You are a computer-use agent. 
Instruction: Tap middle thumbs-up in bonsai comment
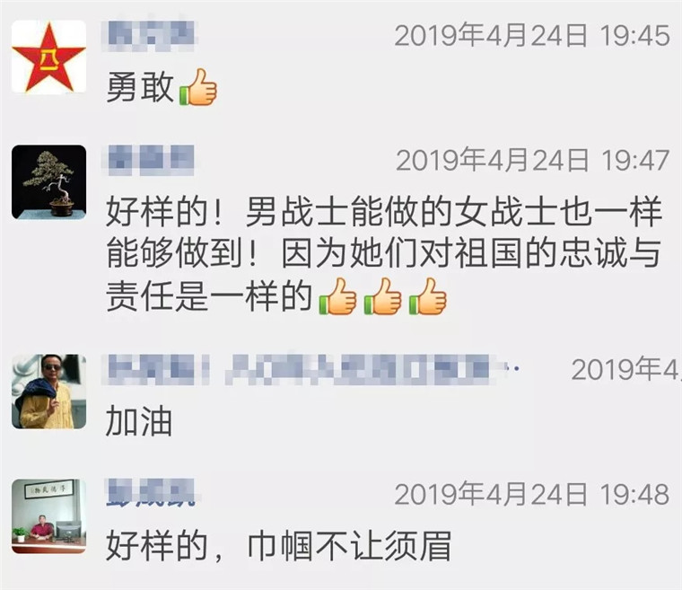point(383,296)
